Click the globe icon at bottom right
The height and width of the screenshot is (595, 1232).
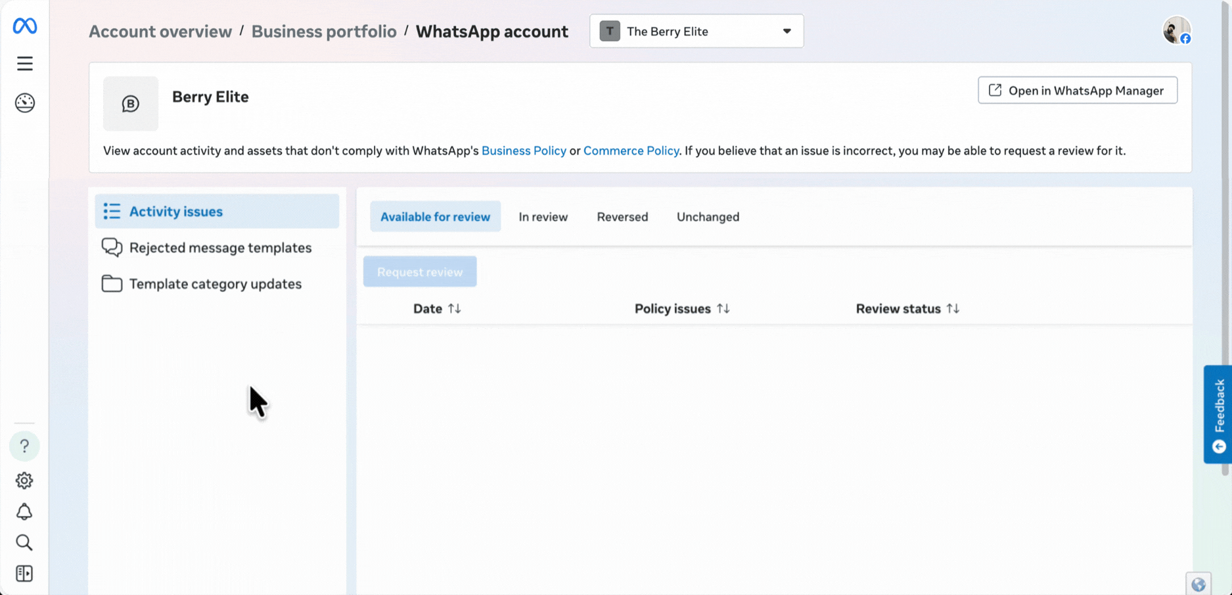pyautogui.click(x=1198, y=584)
